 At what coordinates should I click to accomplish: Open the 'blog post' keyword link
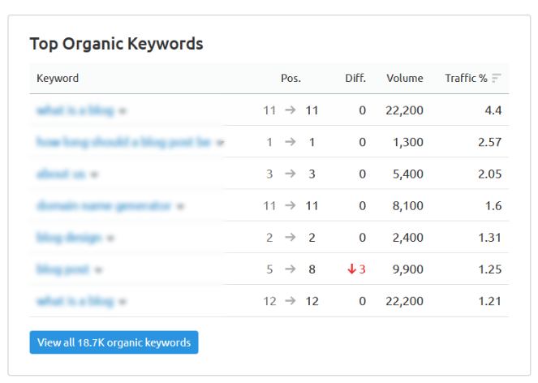(63, 269)
